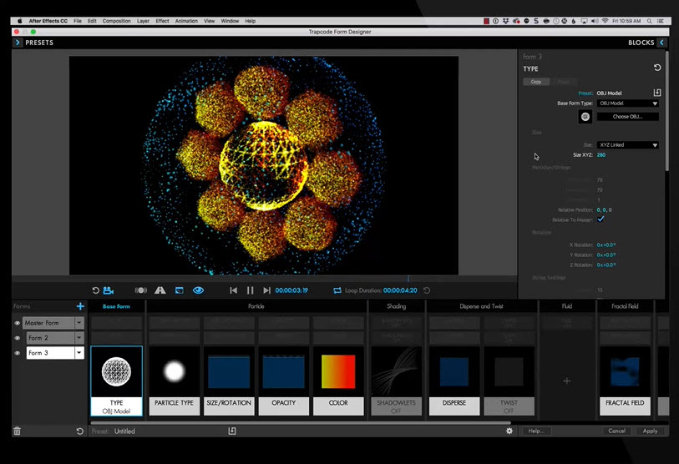
Task: Expand the Presets panel arrow
Action: (x=18, y=43)
